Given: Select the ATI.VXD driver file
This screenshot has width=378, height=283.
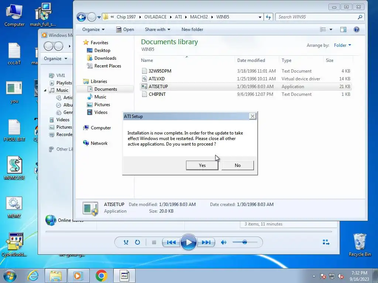Looking at the screenshot, I should tap(246, 79).
